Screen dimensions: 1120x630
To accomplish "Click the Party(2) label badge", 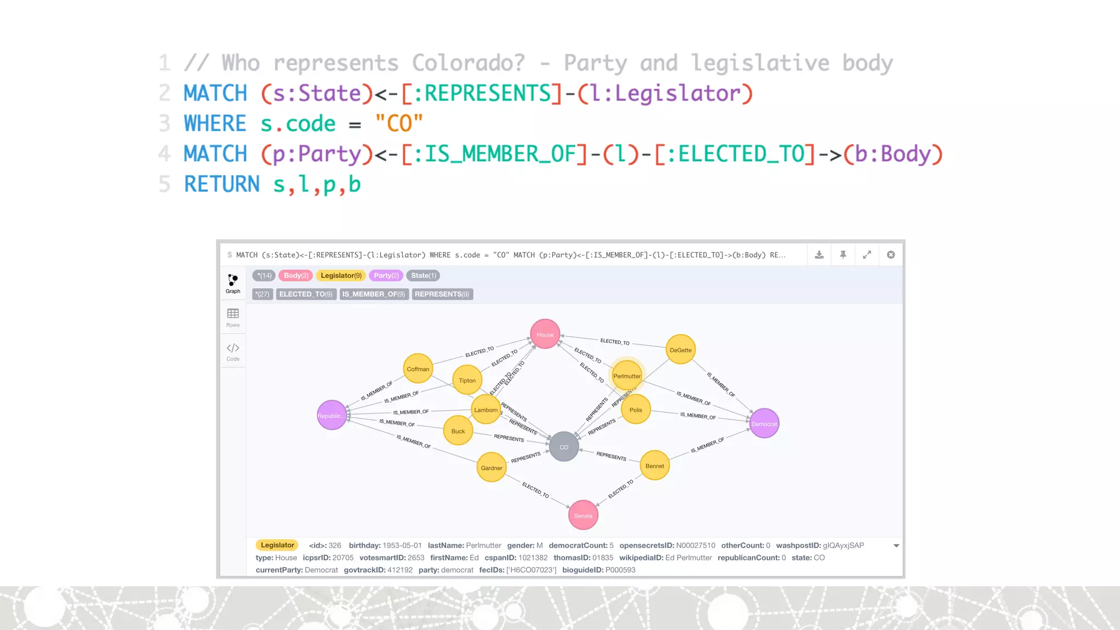I will pos(386,276).
